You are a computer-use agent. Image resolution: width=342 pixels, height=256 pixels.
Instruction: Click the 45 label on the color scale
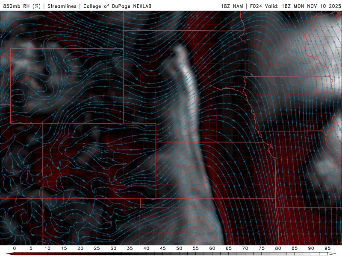tap(163, 248)
